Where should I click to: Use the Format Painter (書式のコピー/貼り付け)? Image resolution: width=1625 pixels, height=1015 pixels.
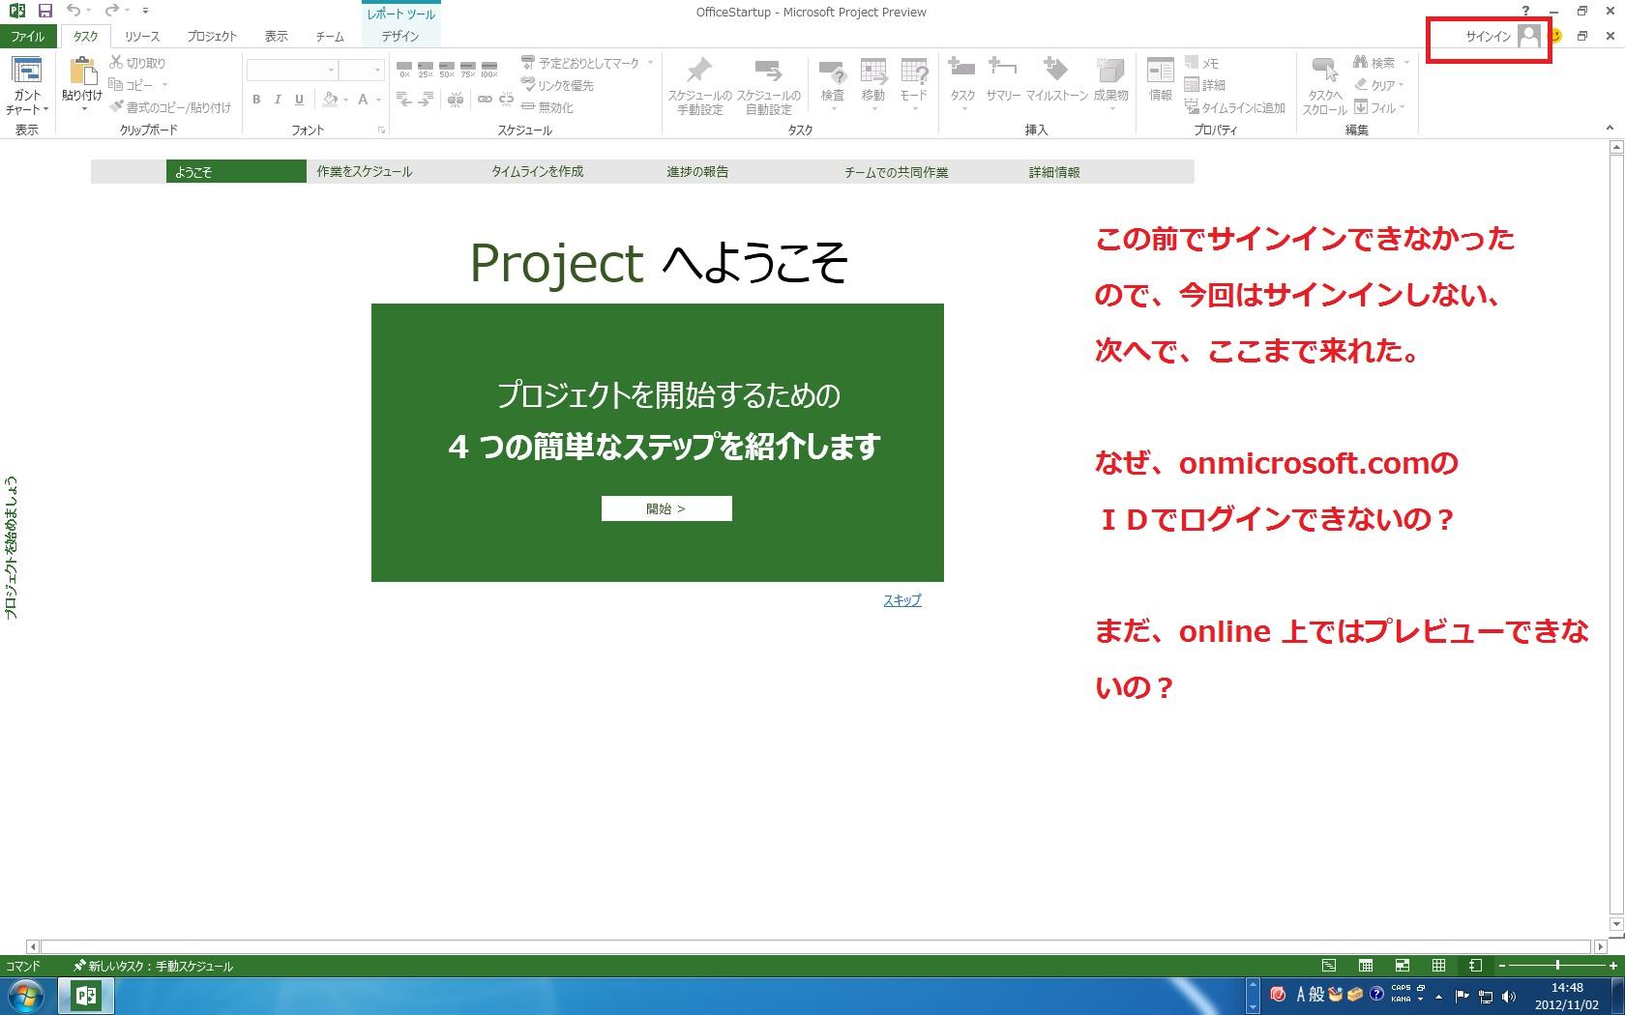[170, 107]
